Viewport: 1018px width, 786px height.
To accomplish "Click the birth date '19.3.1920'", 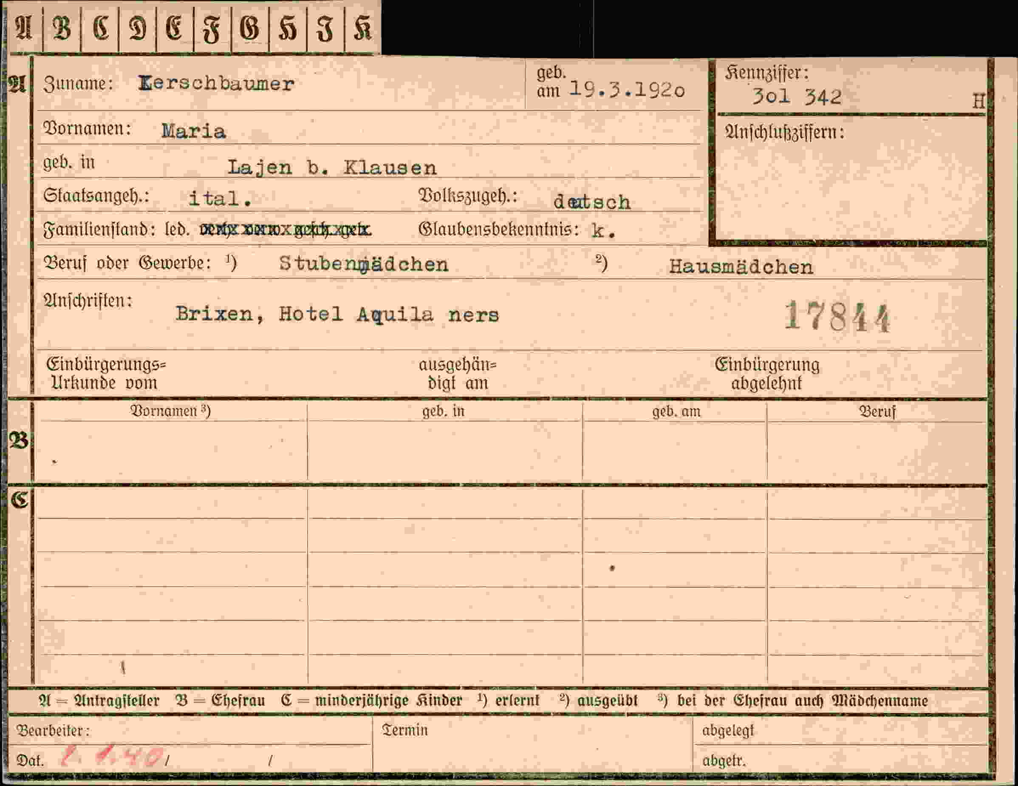I will 628,89.
